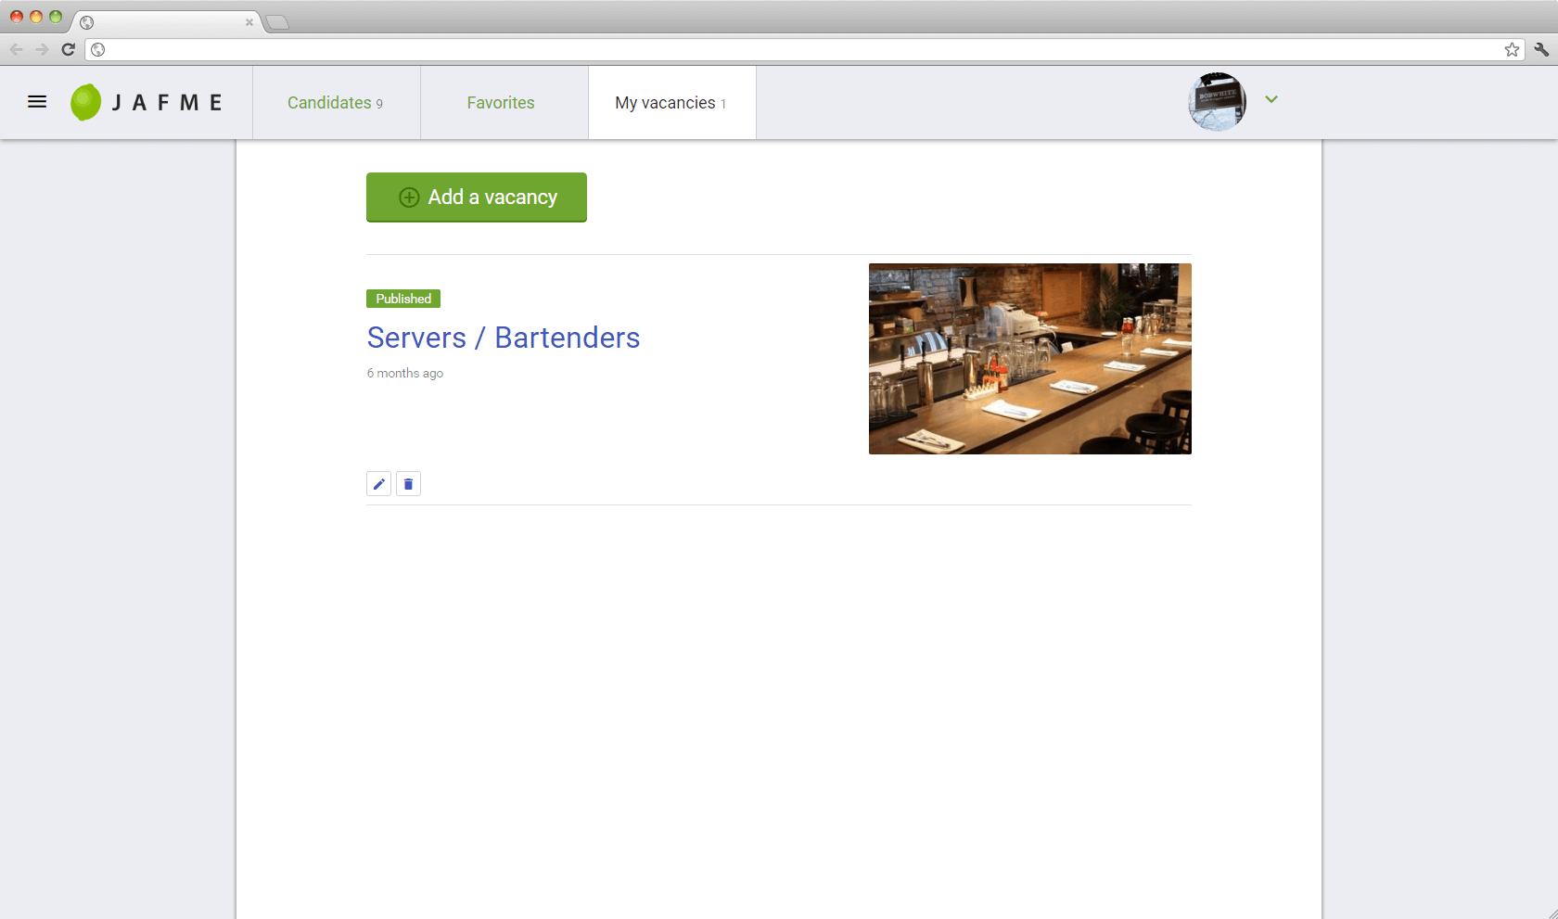Click the profile avatar picture
Screen dimensions: 1558x919
(x=1217, y=102)
